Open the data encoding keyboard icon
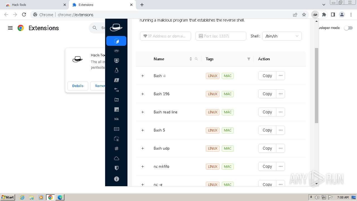 coord(117,129)
